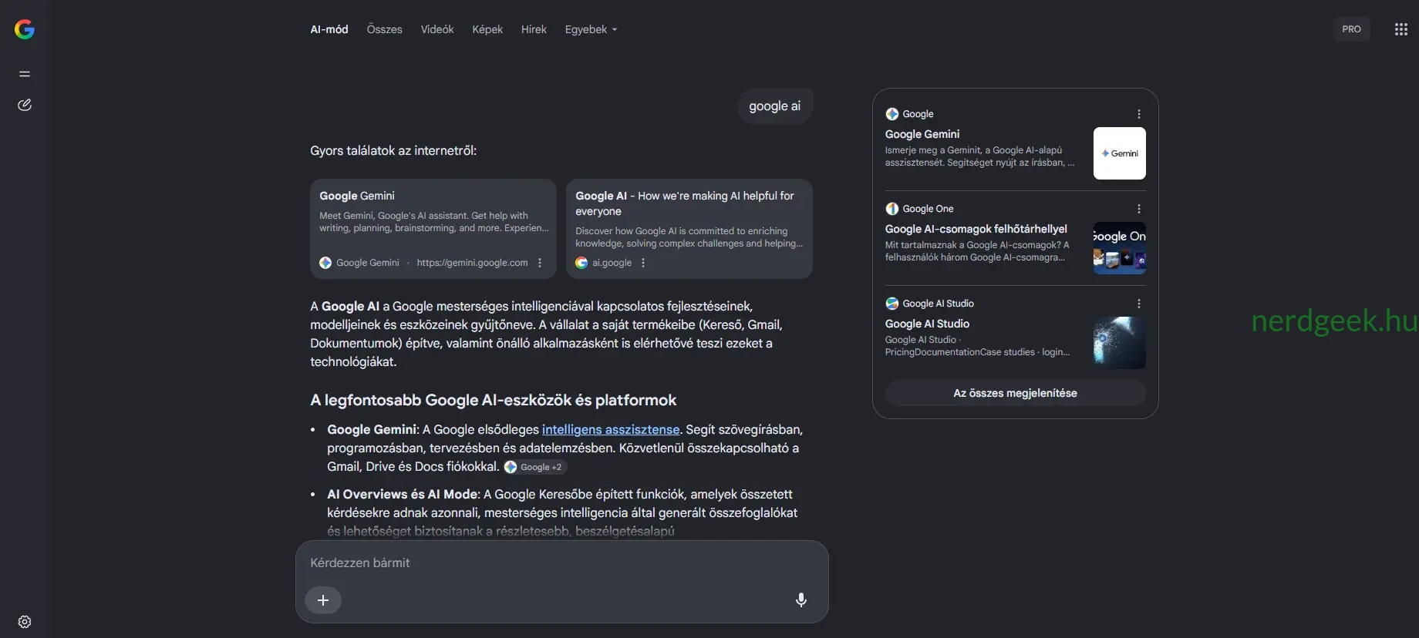Open the Google Gemini quick result title
This screenshot has height=638, width=1419.
(357, 196)
